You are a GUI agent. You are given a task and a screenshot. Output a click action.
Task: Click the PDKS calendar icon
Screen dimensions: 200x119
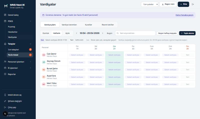click(5, 21)
